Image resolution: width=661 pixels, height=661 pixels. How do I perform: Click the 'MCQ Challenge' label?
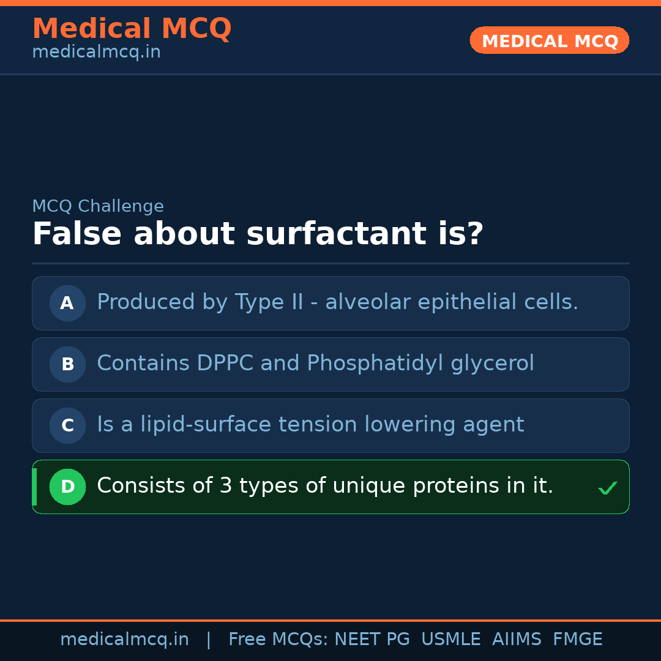coord(98,207)
